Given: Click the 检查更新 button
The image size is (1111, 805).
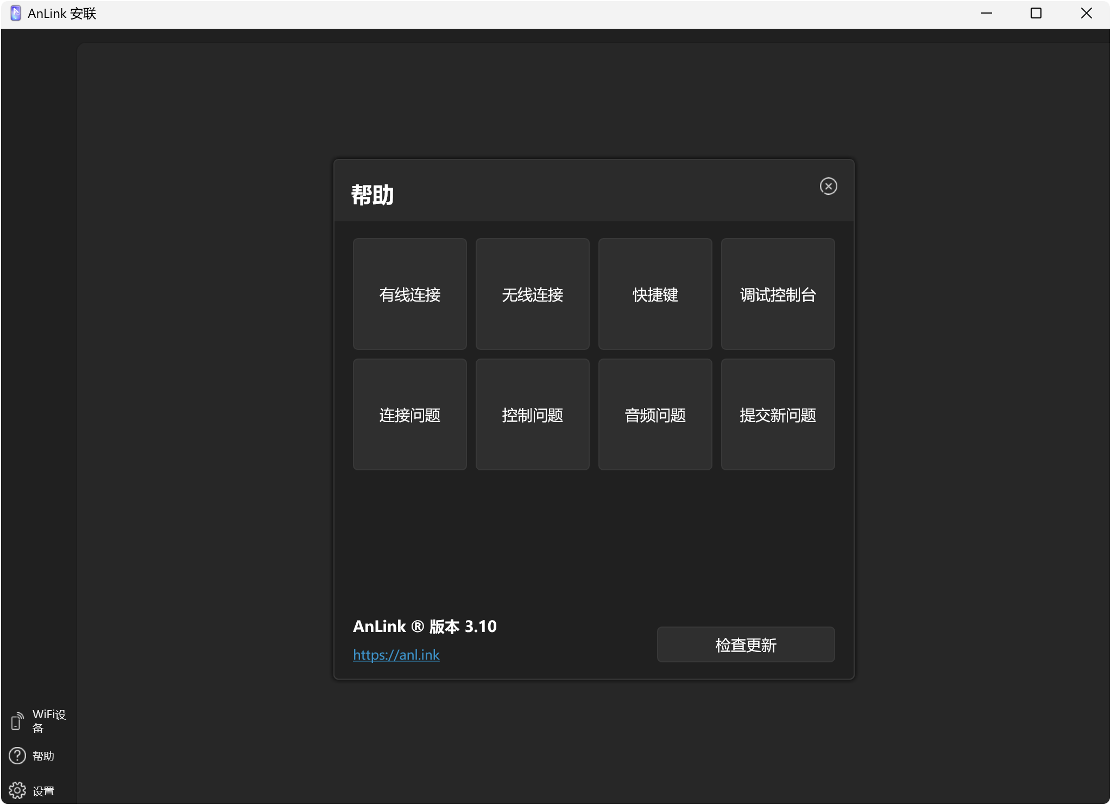Looking at the screenshot, I should [745, 644].
